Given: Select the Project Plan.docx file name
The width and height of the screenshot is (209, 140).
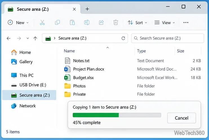Looking at the screenshot, I should pyautogui.click(x=89, y=69).
